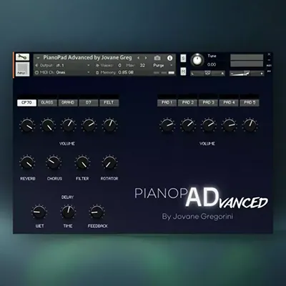Select the next instrument arrow
This screenshot has width=286, height=286.
146,58
